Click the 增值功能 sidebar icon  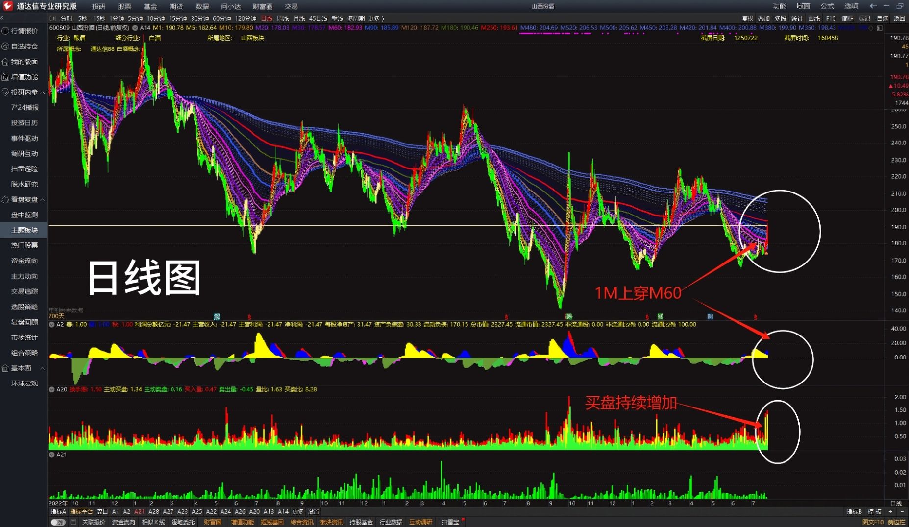(x=5, y=77)
